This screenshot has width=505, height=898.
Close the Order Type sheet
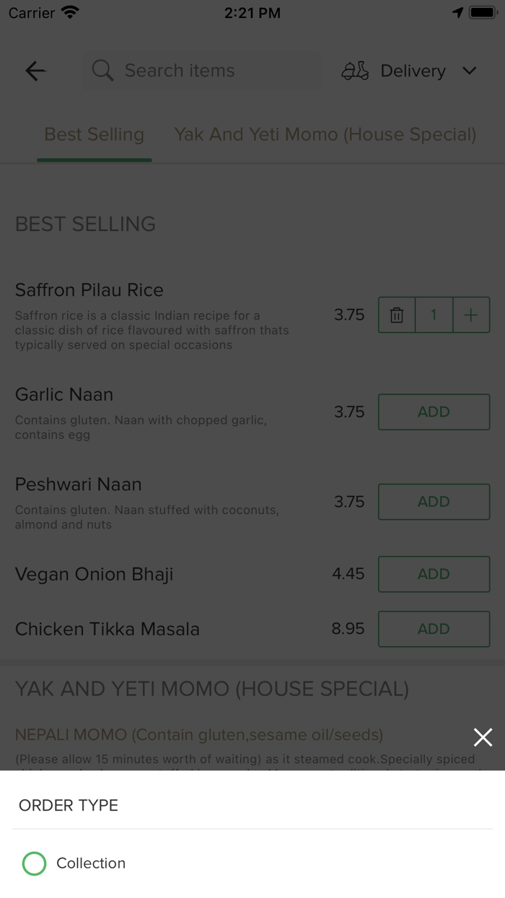click(x=483, y=737)
